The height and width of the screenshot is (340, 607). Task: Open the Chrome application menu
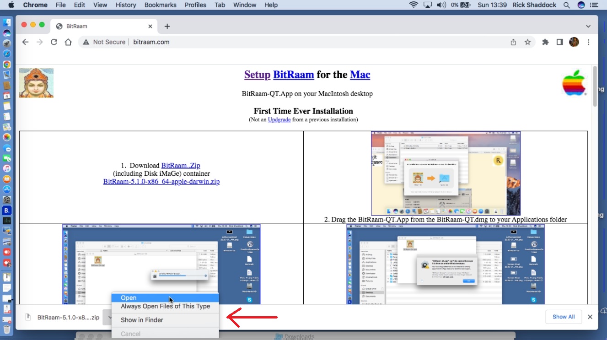click(35, 5)
